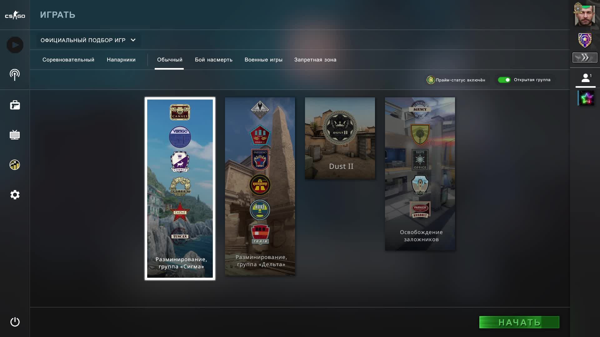Open the Watch TV icon in the sidebar
Image resolution: width=600 pixels, height=337 pixels.
coord(14,135)
